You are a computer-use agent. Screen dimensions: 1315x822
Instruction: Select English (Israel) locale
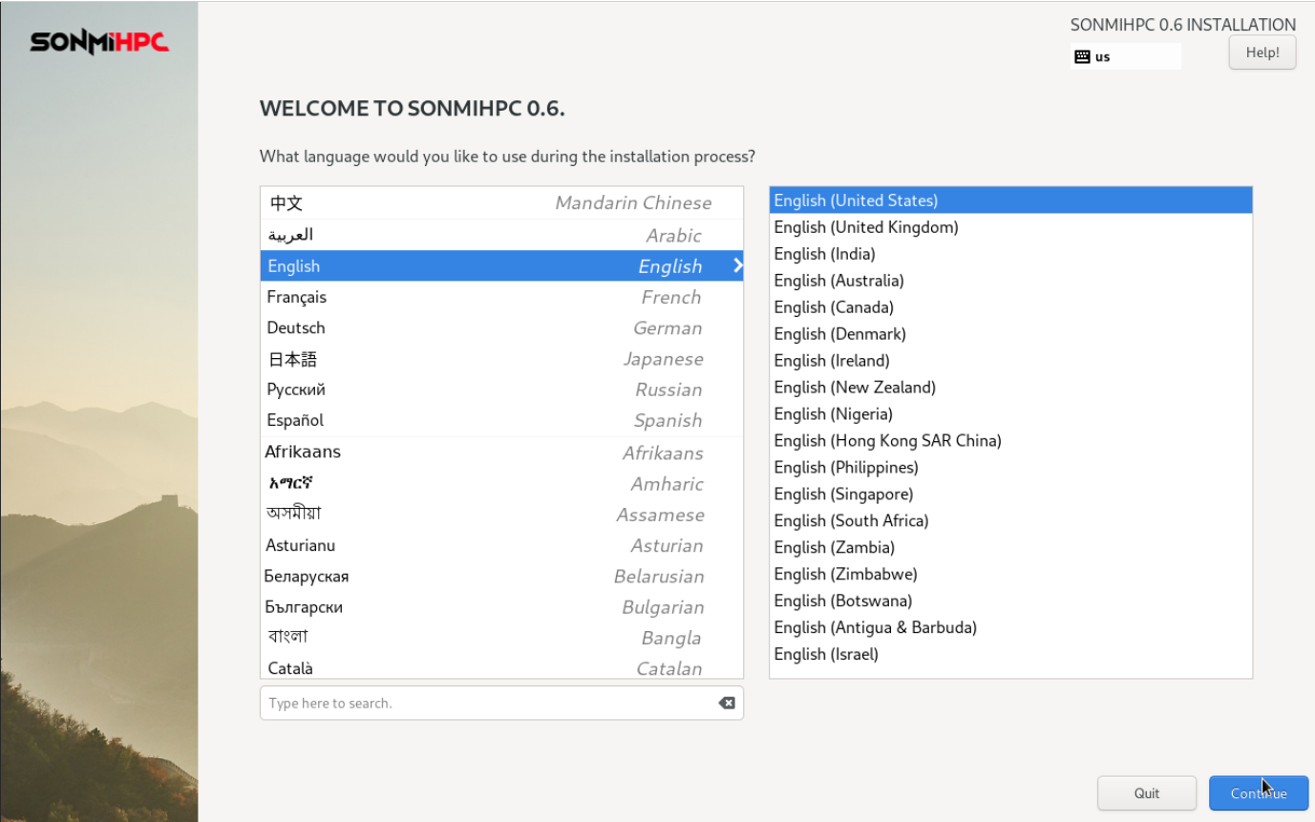click(1010, 654)
